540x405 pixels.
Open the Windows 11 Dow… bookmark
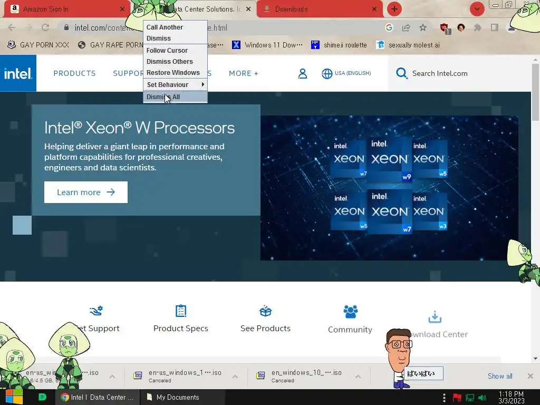pos(267,45)
